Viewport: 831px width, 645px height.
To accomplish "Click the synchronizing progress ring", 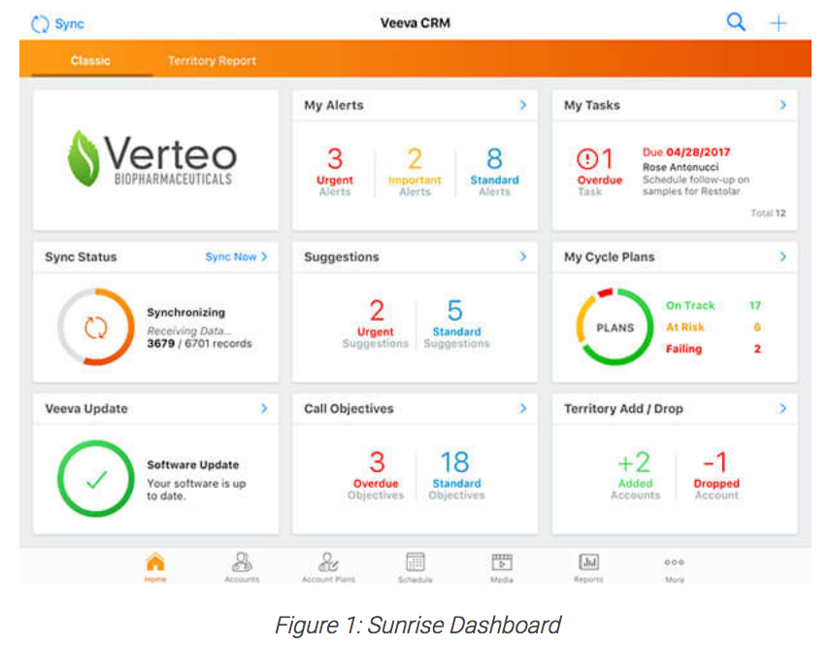I will click(x=95, y=327).
